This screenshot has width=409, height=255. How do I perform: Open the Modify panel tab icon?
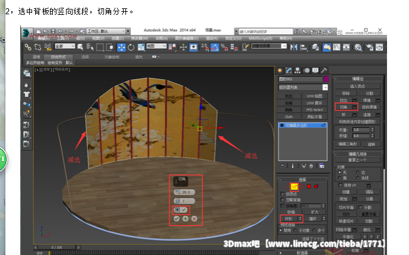[289, 70]
